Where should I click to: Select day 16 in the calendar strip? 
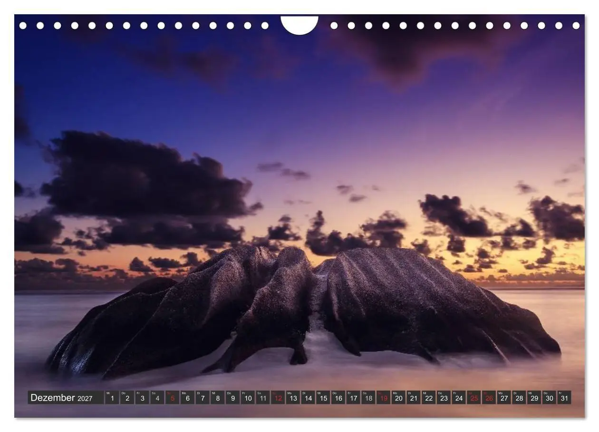[338, 398]
